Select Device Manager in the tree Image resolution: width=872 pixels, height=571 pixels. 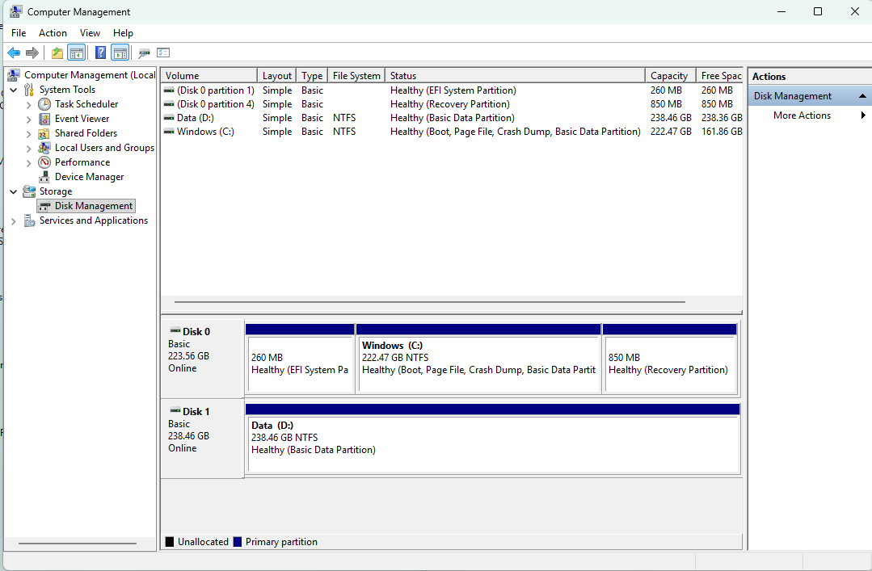click(89, 177)
